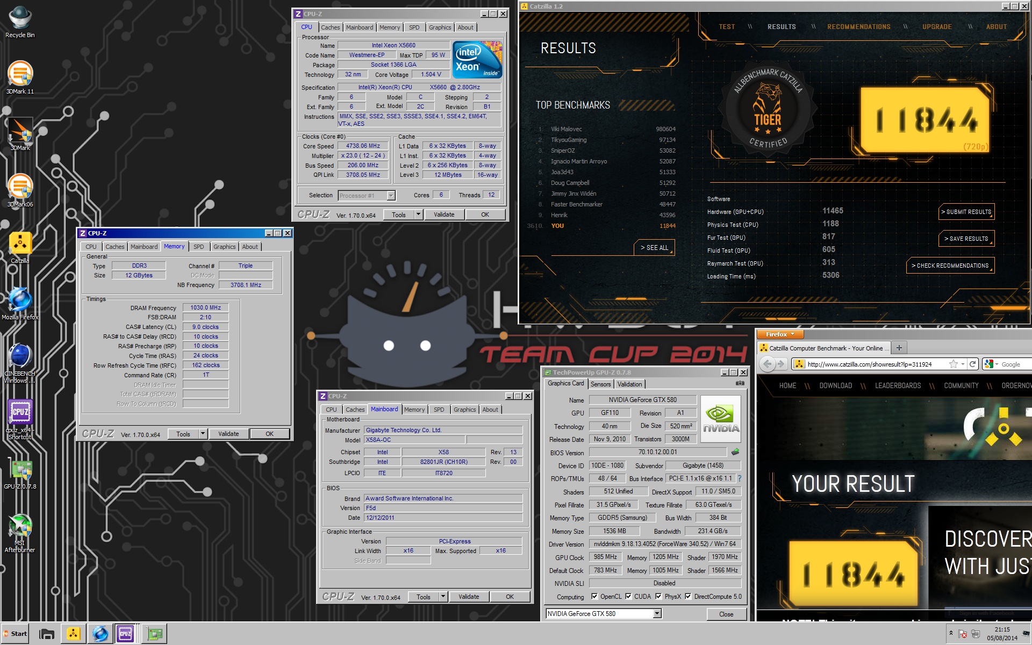
Task: Click the GPU-Z screenshot camera icon
Action: tap(740, 383)
